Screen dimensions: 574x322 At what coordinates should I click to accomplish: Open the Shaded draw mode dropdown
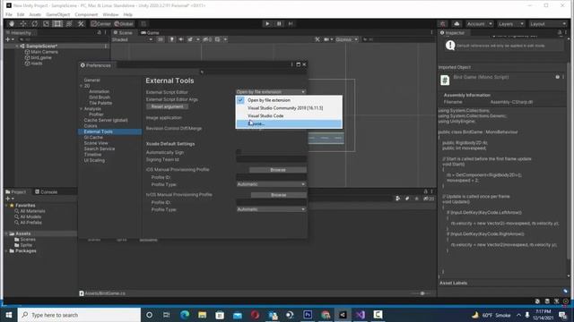coord(132,39)
